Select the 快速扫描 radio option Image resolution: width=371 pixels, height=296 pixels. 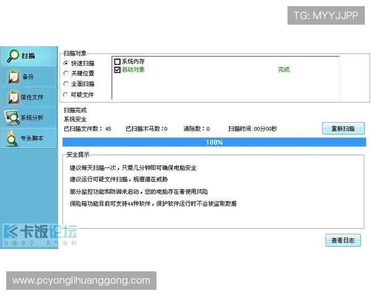pyautogui.click(x=66, y=64)
